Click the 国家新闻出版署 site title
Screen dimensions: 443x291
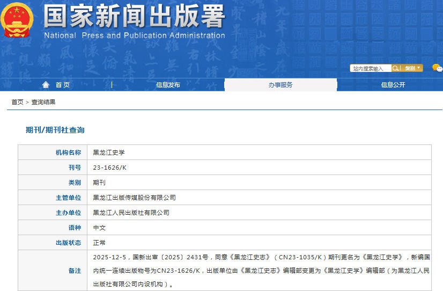[x=134, y=16]
